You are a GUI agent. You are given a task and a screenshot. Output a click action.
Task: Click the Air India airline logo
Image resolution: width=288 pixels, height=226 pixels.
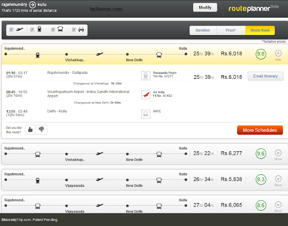tap(146, 95)
